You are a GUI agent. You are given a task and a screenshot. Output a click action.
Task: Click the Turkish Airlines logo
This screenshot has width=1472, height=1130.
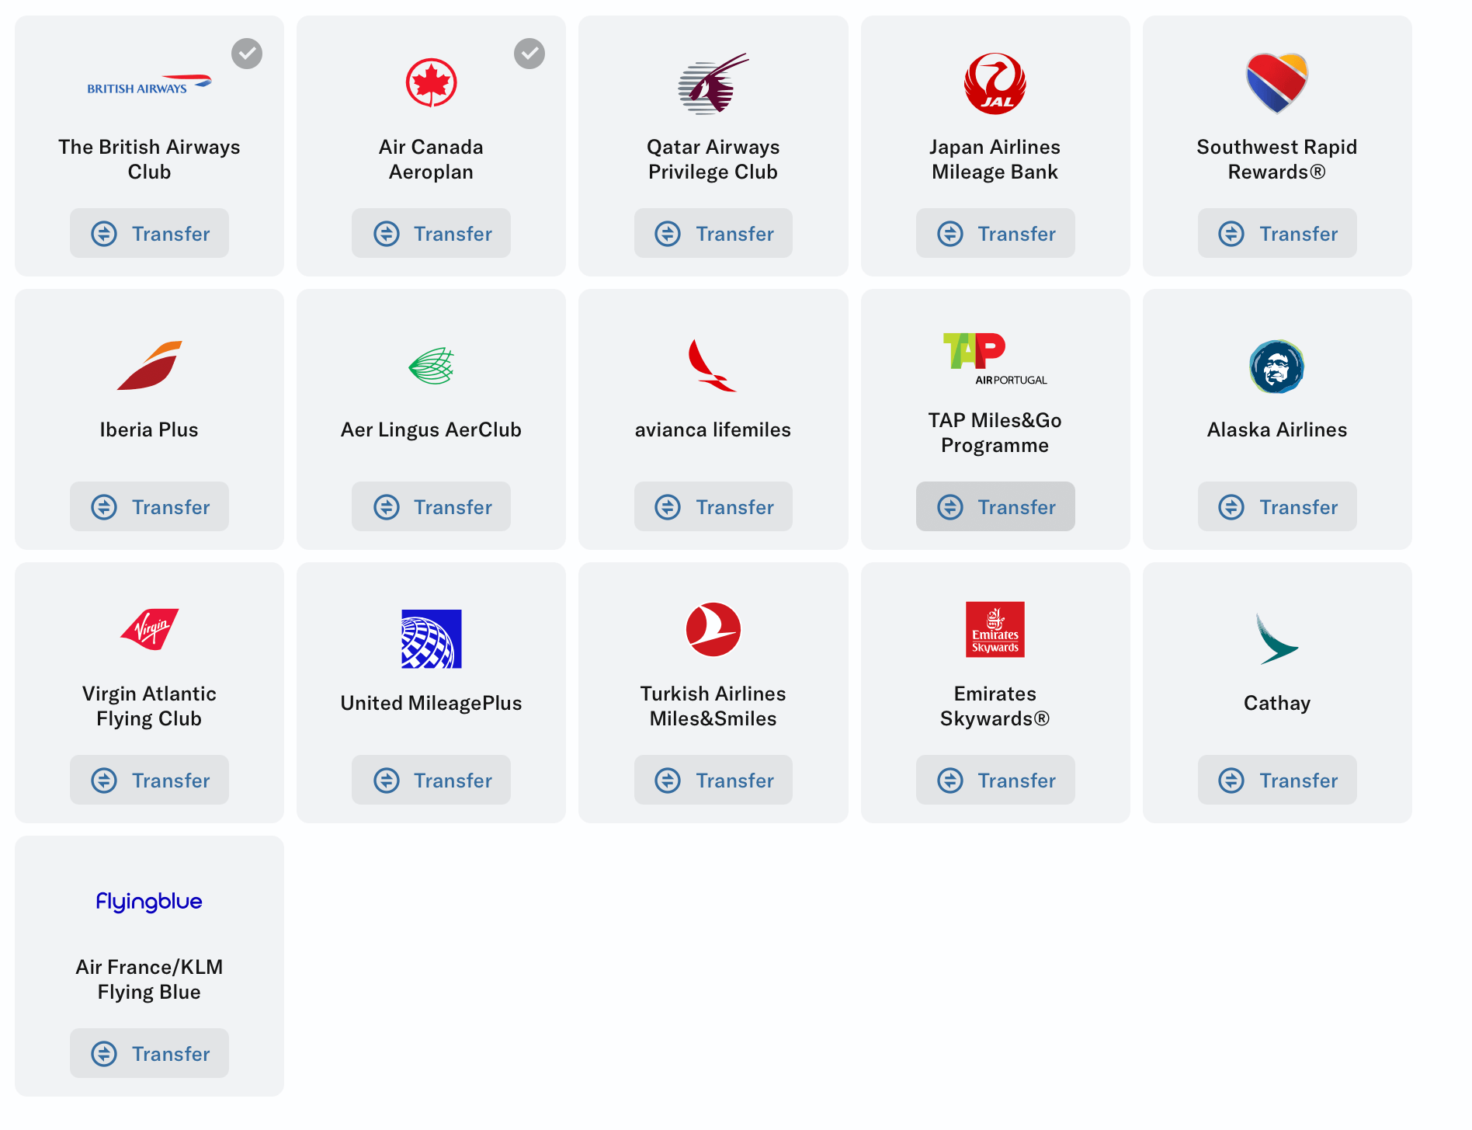tap(713, 629)
